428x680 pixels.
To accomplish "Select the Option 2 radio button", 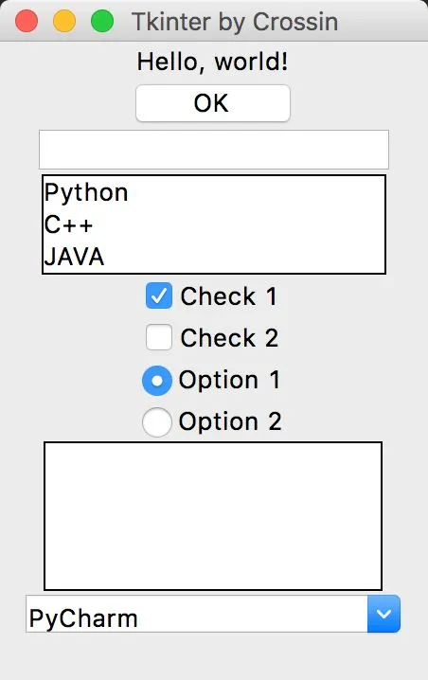I will [157, 422].
